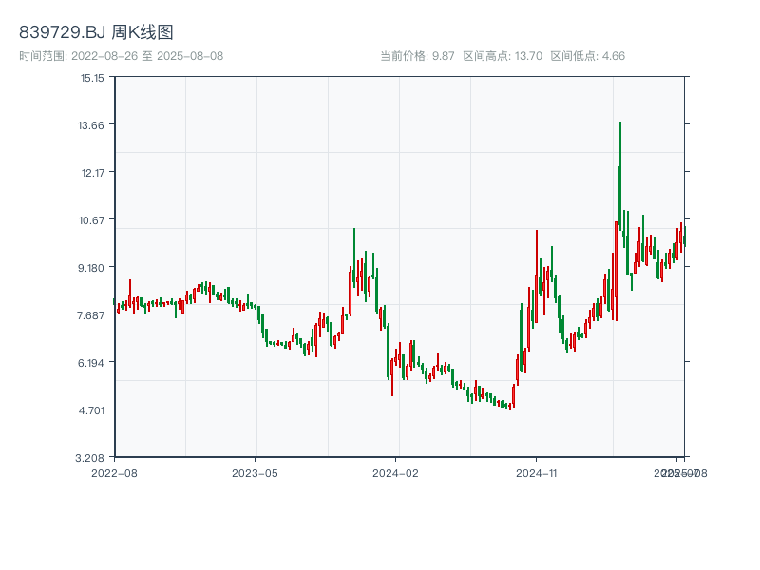Screen dimensions: 760x570
Task: Click the 12.17 y-axis label
Action: click(92, 173)
